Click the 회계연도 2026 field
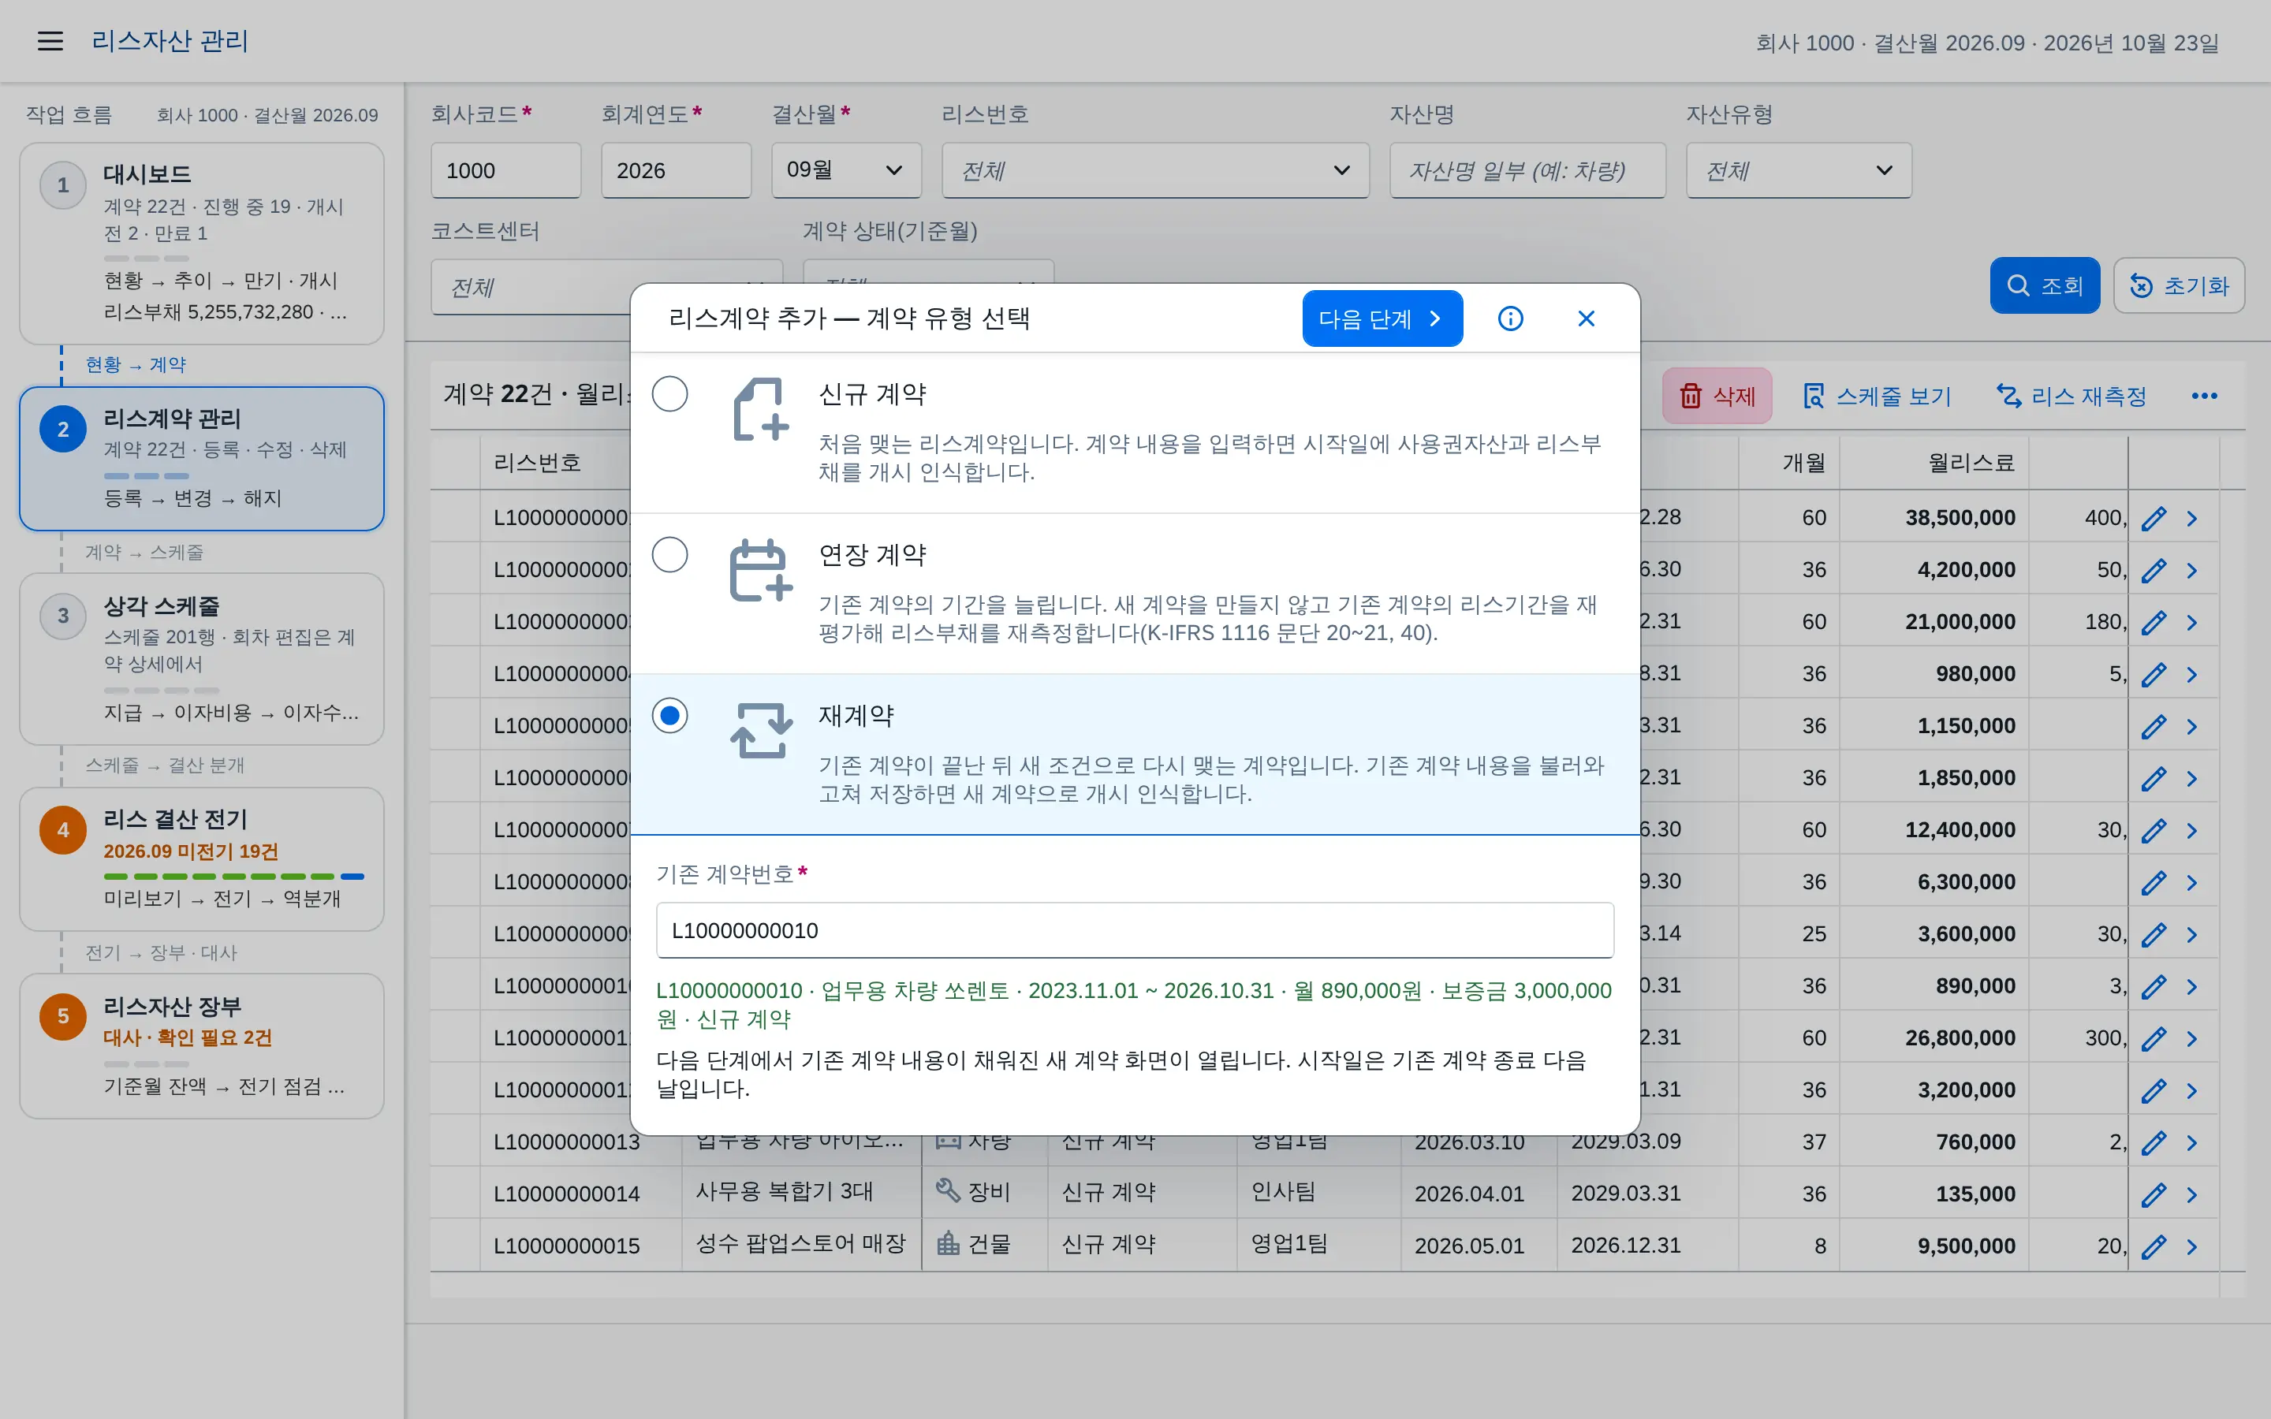The width and height of the screenshot is (2271, 1419). [676, 169]
